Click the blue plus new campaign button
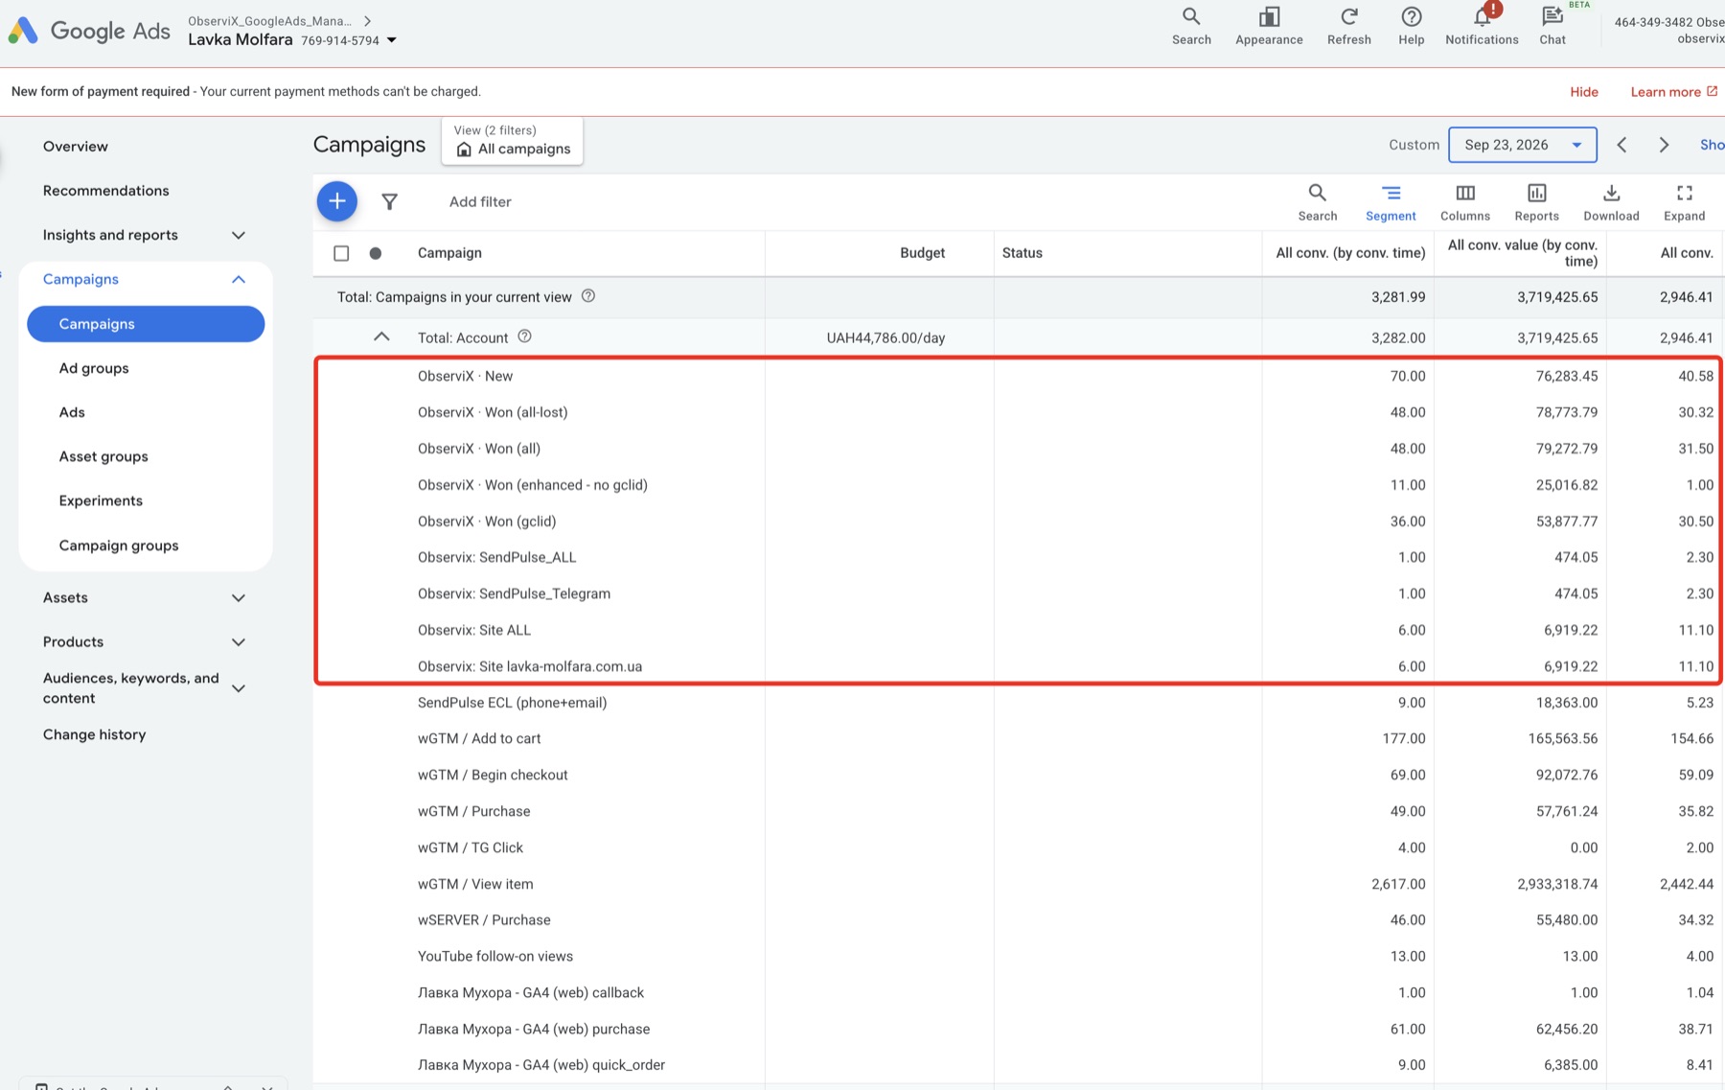1725x1090 pixels. coord(337,201)
